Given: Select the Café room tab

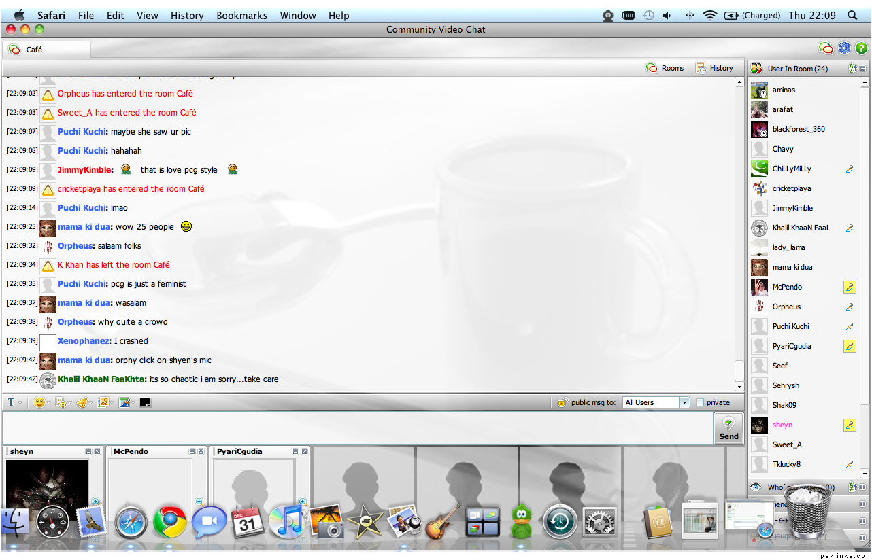Looking at the screenshot, I should (x=34, y=50).
